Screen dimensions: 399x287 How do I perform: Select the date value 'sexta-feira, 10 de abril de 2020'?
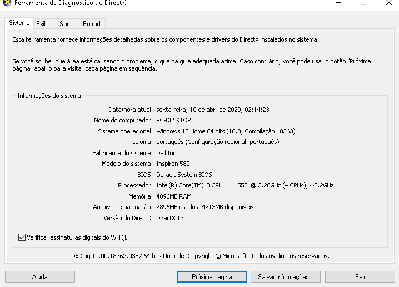pyautogui.click(x=198, y=110)
